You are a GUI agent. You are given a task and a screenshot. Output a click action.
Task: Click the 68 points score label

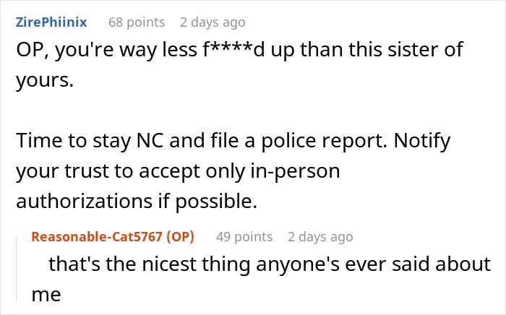pyautogui.click(x=137, y=22)
